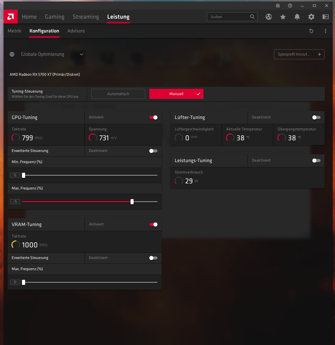Click the AMD Radeon RX 5700 XT label

[45, 75]
